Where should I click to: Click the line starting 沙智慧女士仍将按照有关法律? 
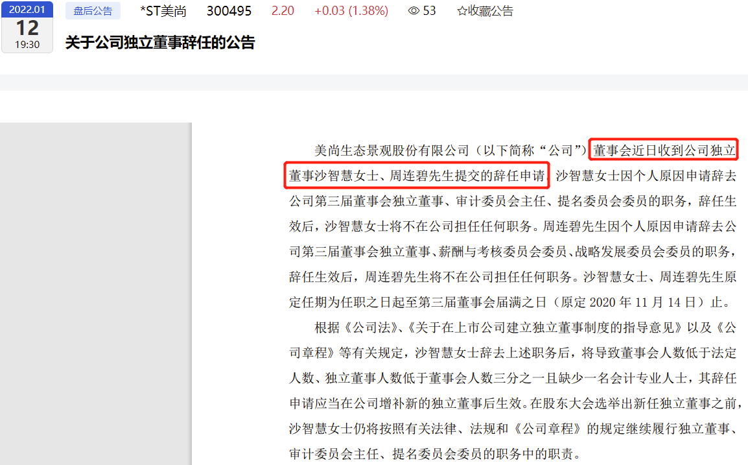tap(513, 429)
